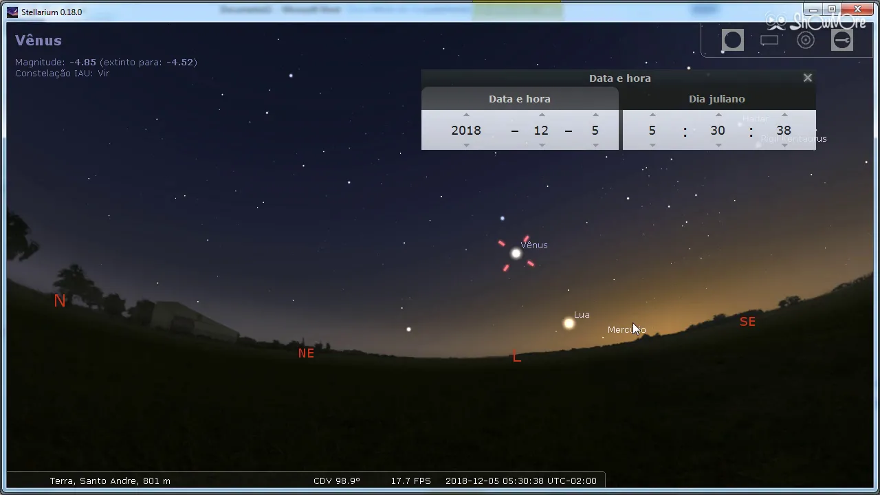Click the SE cardinal point marker
The height and width of the screenshot is (495, 880).
pyautogui.click(x=747, y=322)
